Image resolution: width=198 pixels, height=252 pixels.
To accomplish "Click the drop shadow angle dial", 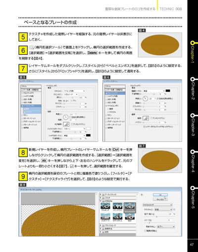I will coord(145,99).
